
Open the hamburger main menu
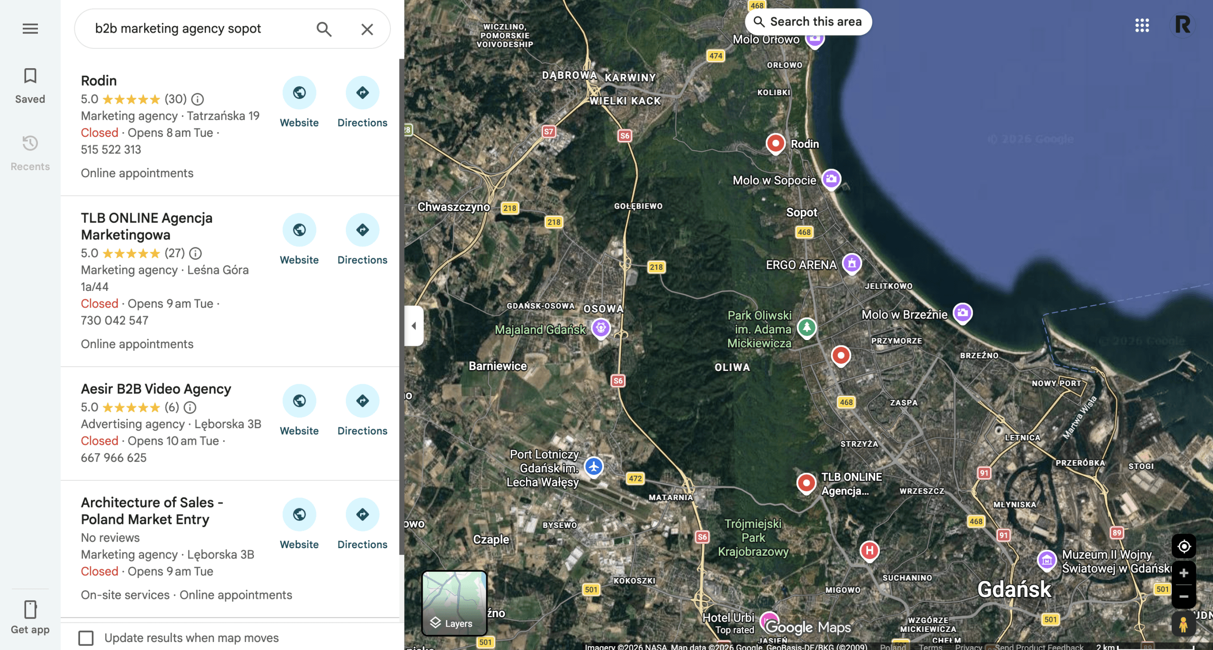pos(30,28)
